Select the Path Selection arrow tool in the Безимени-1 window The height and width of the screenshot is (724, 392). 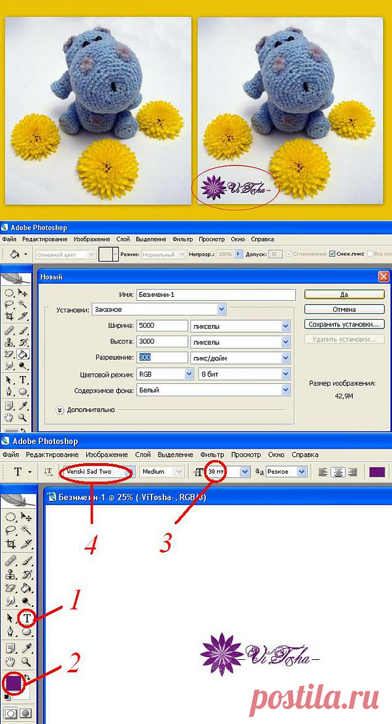tap(10, 618)
